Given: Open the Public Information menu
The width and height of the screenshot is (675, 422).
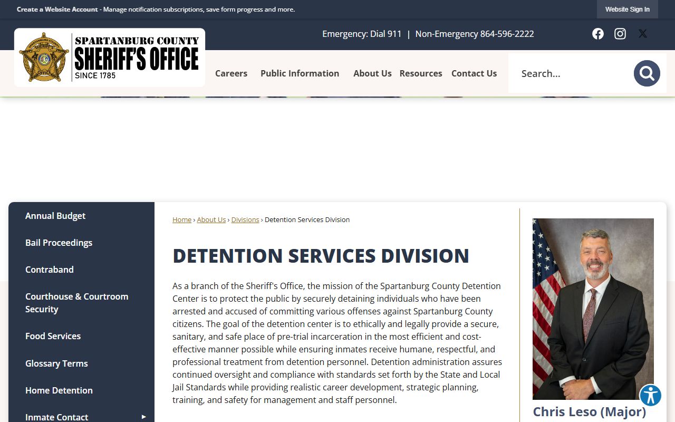Looking at the screenshot, I should point(300,73).
